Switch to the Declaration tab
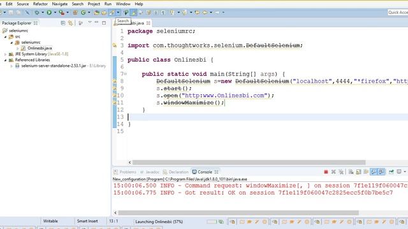The height and width of the screenshot is (229, 408). [x=176, y=172]
